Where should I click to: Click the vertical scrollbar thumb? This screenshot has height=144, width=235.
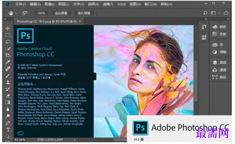point(196,81)
